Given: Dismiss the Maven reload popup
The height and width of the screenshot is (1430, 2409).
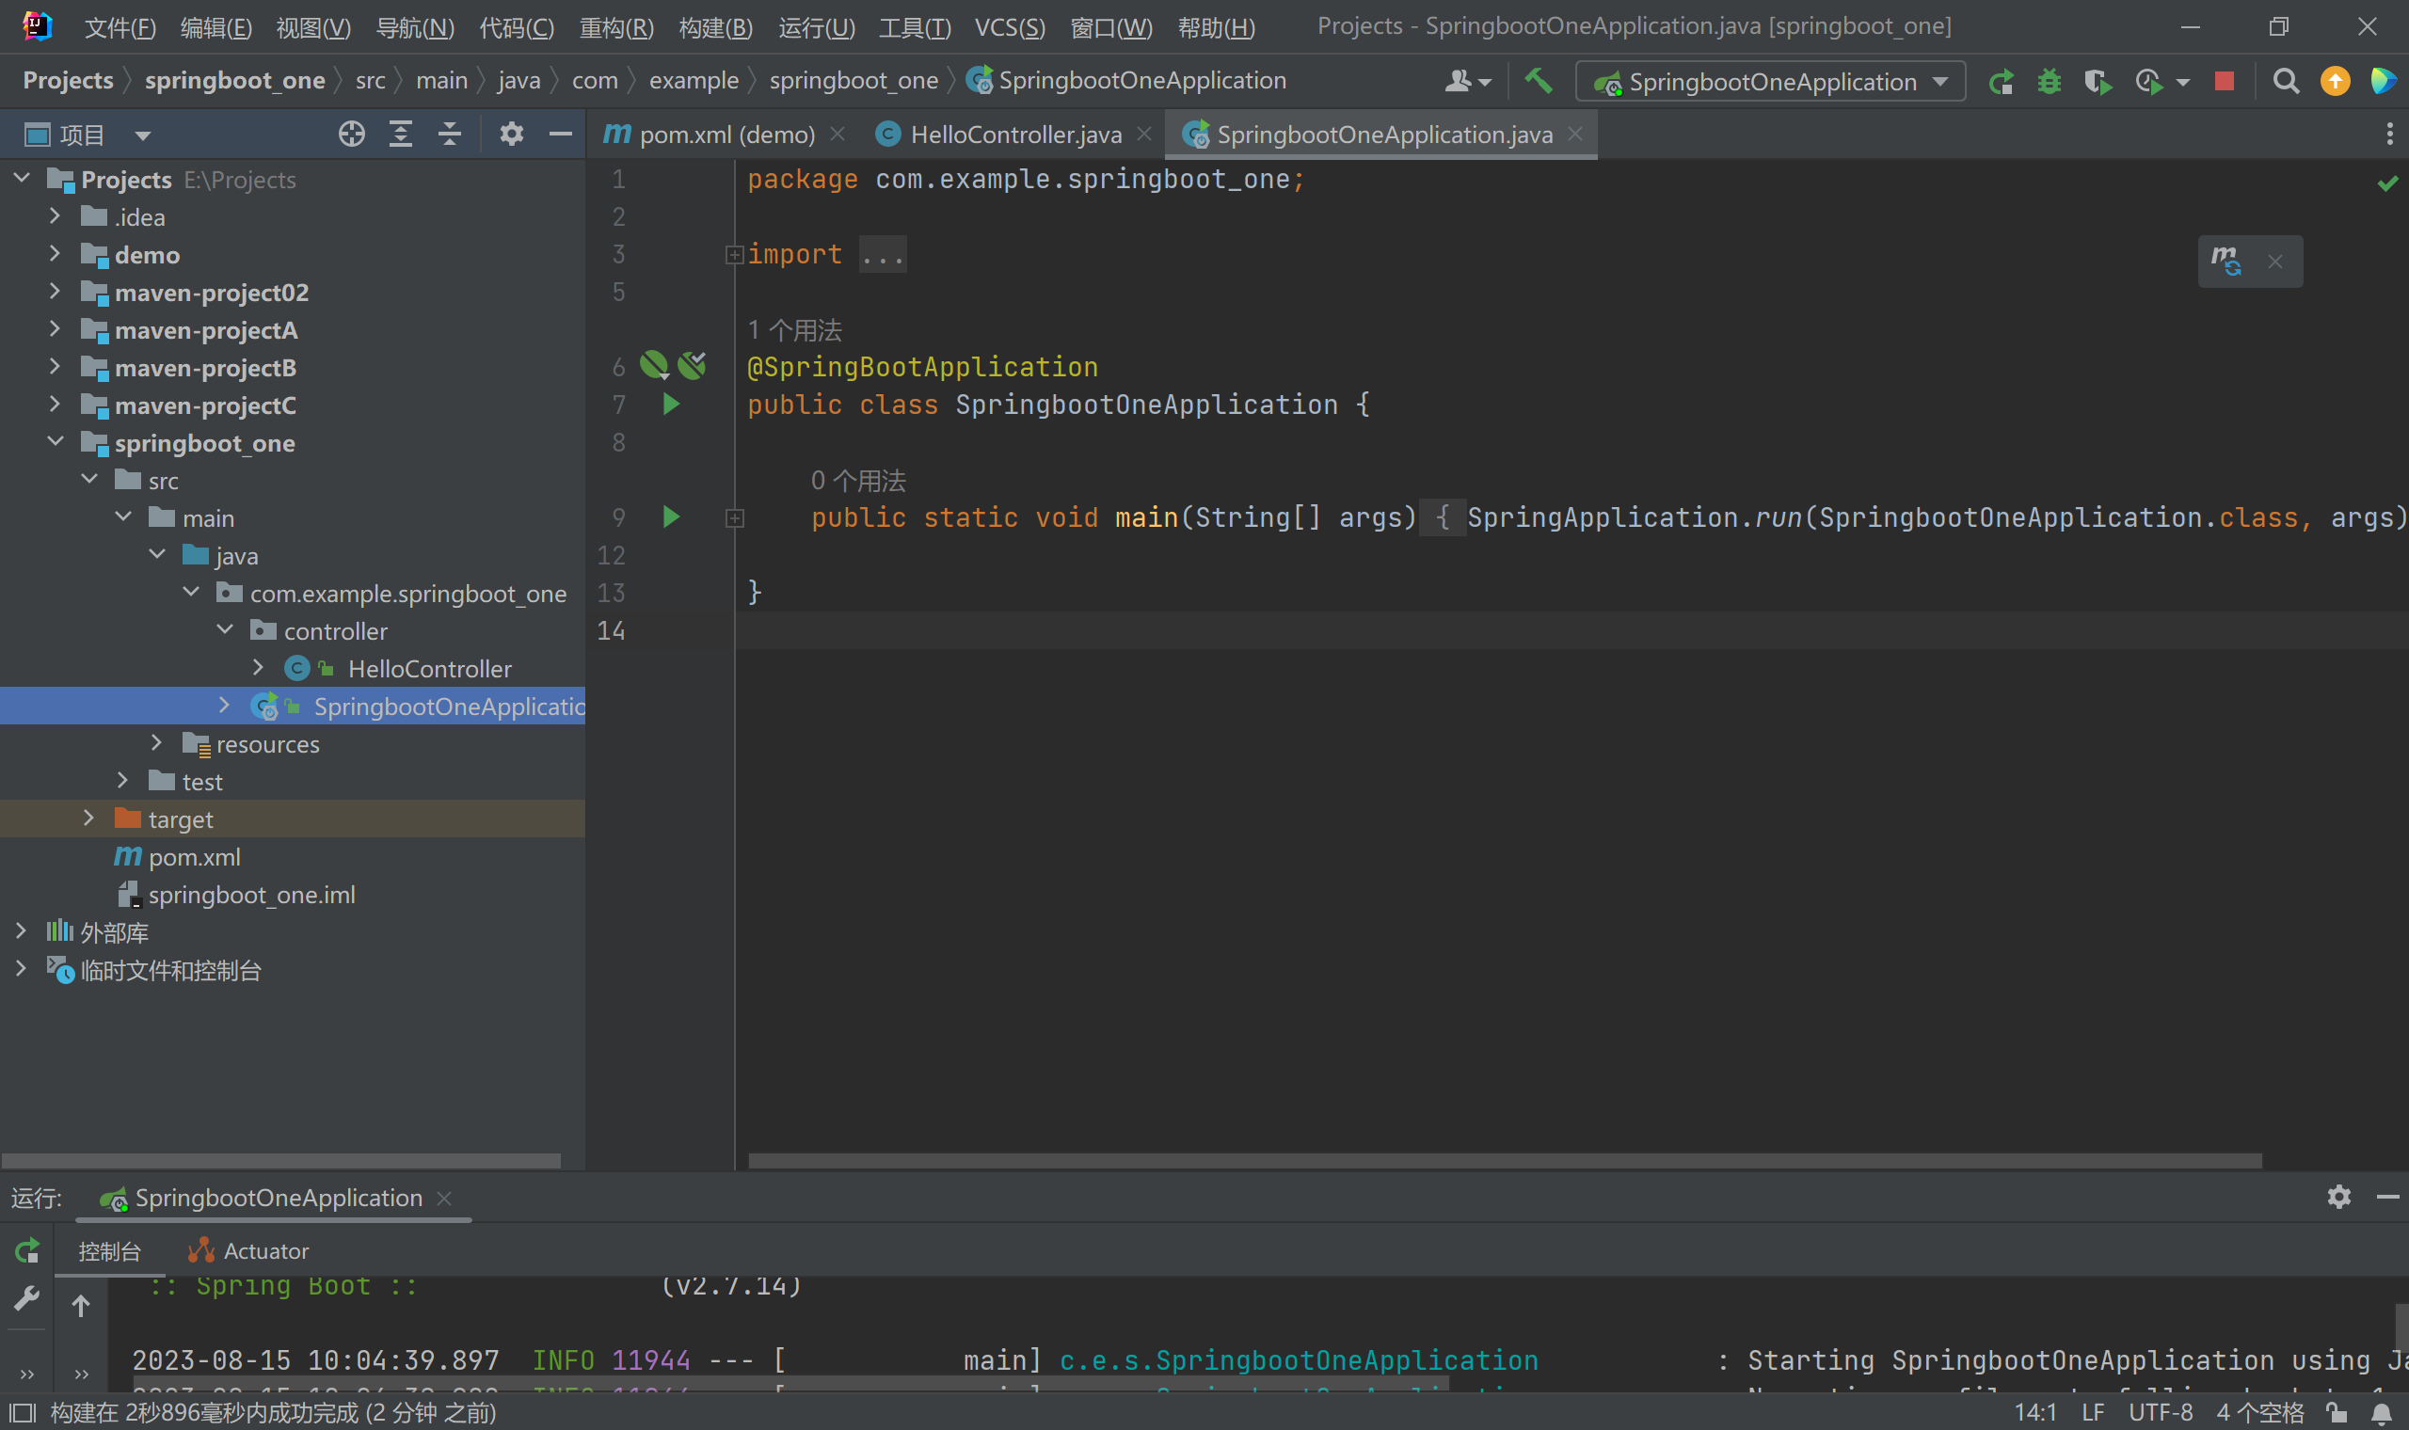Looking at the screenshot, I should [x=2275, y=262].
